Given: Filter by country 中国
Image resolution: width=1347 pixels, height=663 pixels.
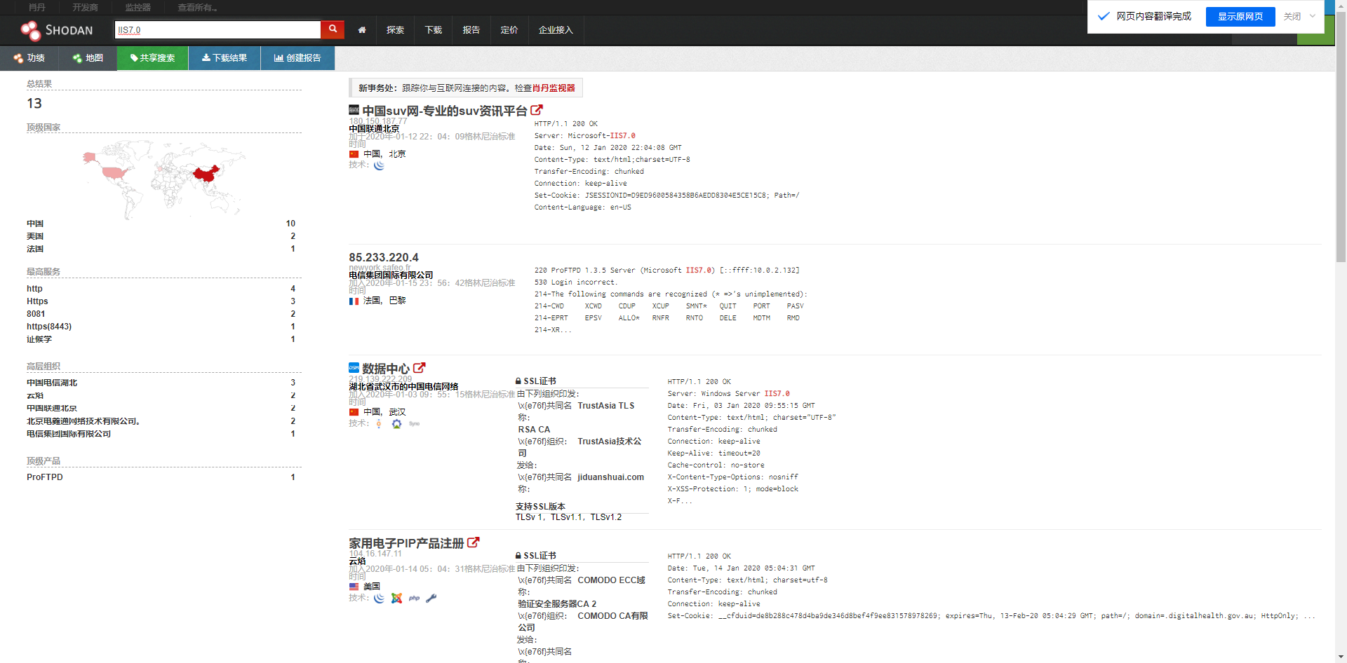Looking at the screenshot, I should point(35,224).
